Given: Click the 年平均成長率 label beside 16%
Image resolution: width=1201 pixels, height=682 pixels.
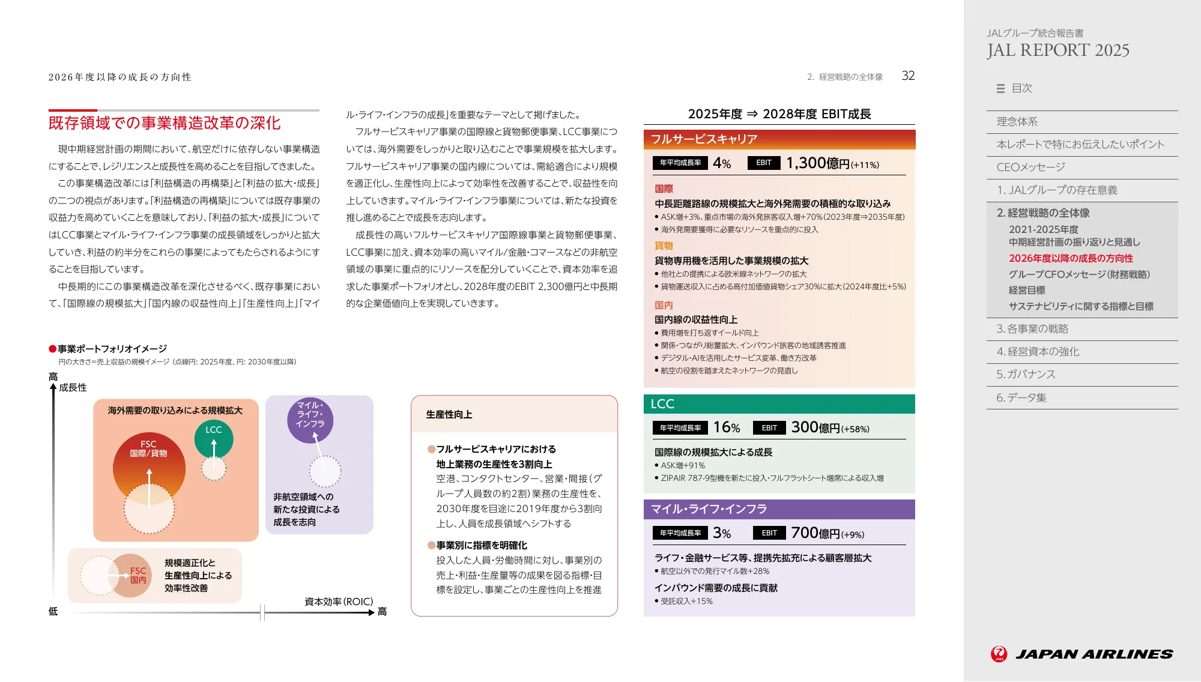Looking at the screenshot, I should point(680,428).
